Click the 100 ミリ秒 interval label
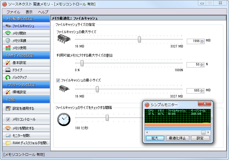This screenshot has height=160, width=229. [x=82, y=128]
